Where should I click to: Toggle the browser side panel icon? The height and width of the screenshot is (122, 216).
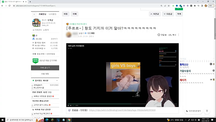(202, 6)
